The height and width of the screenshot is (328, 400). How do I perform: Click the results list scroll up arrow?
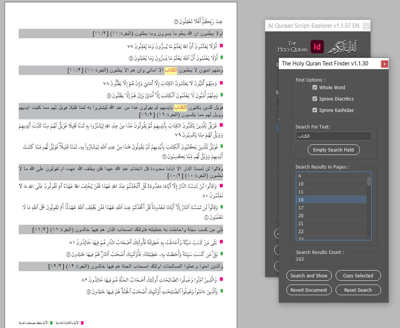coord(369,174)
